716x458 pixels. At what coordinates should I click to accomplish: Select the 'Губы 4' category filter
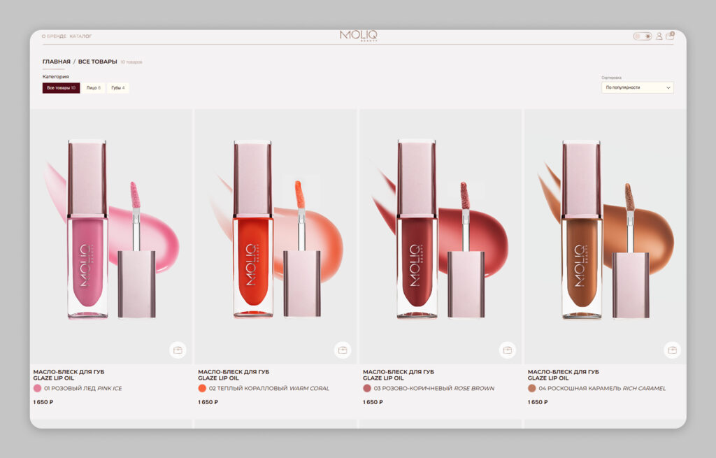[x=117, y=87]
